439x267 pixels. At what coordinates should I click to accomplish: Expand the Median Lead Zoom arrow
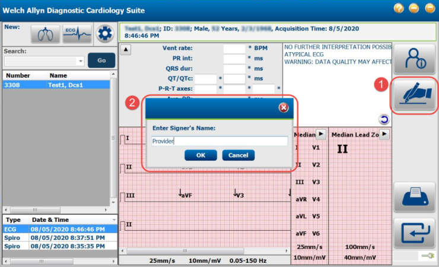tap(384, 134)
